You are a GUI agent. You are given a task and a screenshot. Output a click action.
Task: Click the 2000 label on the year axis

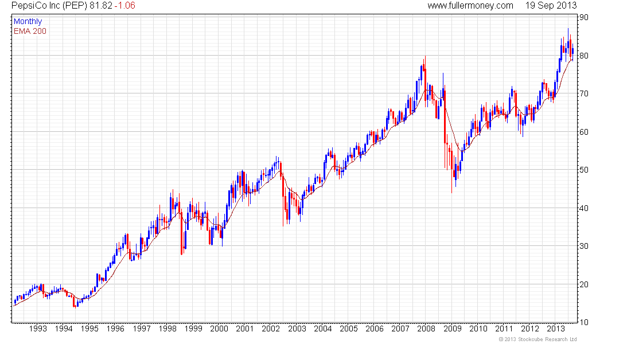point(219,329)
